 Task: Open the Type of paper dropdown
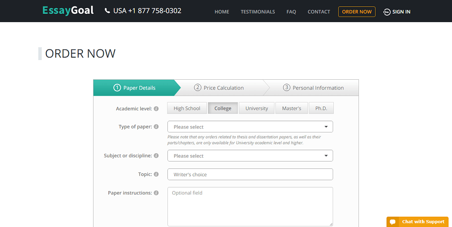click(250, 127)
